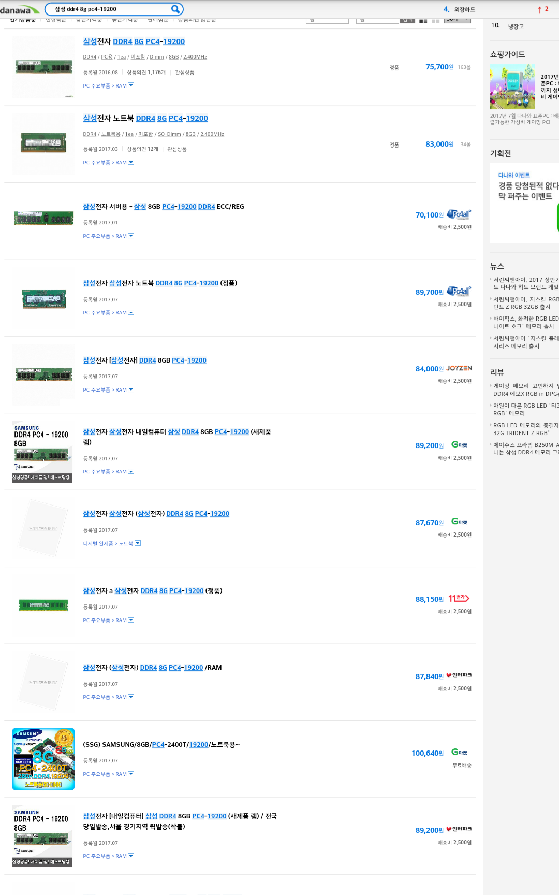The image size is (559, 895).
Task: Click the magnifier search icon in search bar
Action: [x=175, y=9]
